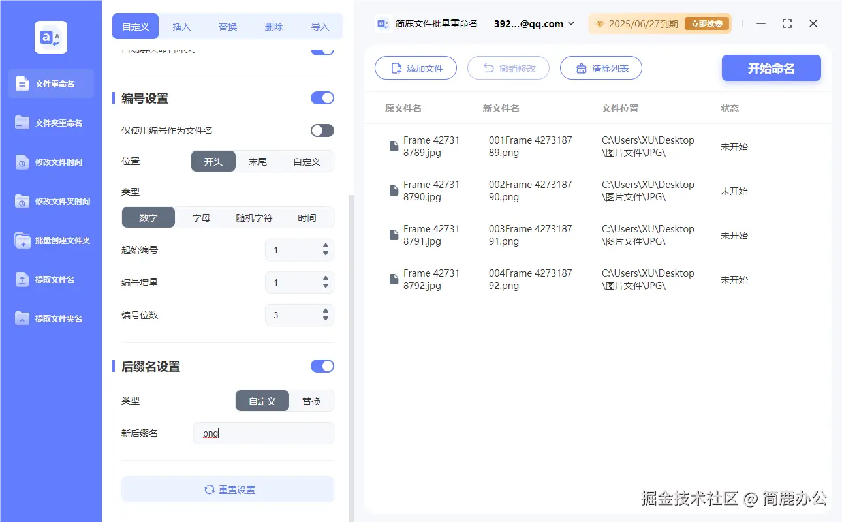
Task: Click file icon for Frame 427318791.jpg
Action: click(394, 235)
